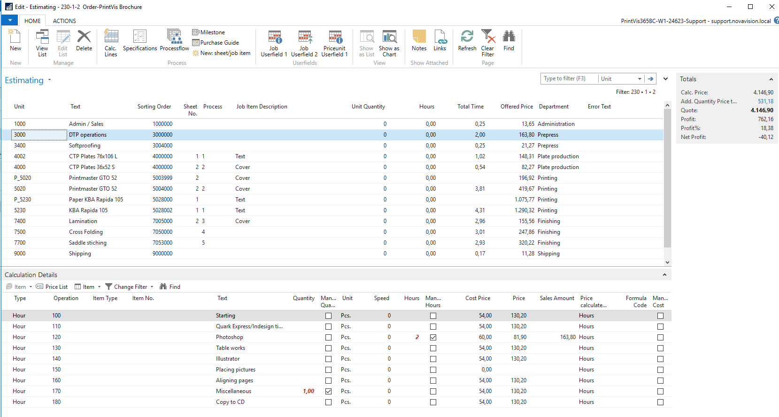Click in the Type to filter field
This screenshot has width=779, height=417.
pyautogui.click(x=569, y=79)
